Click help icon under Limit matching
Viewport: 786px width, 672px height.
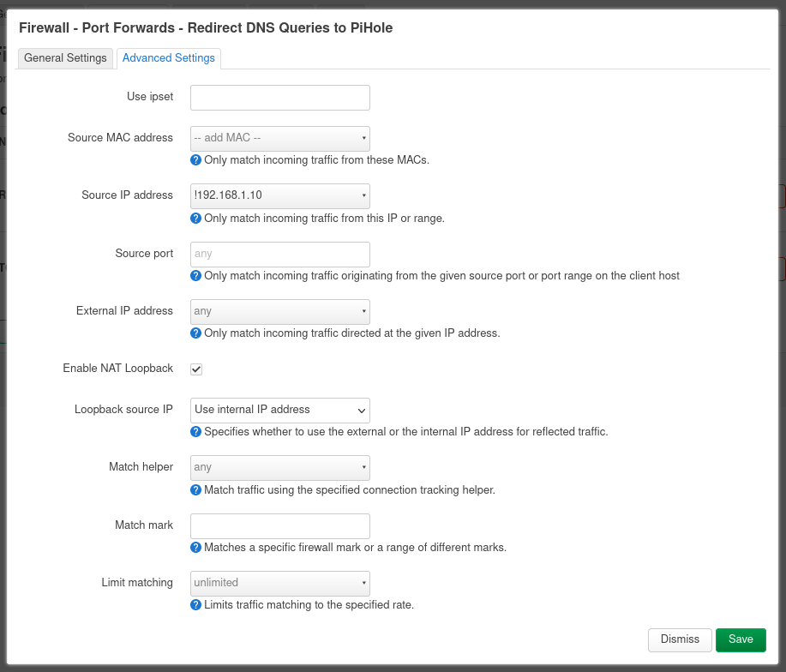(196, 605)
